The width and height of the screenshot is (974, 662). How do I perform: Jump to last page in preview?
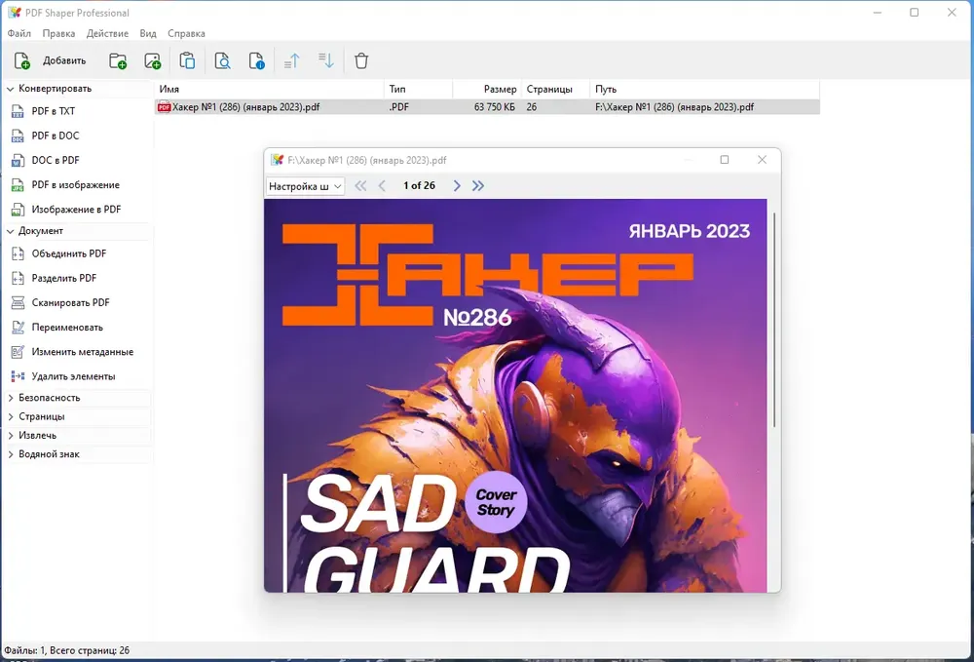coord(477,186)
